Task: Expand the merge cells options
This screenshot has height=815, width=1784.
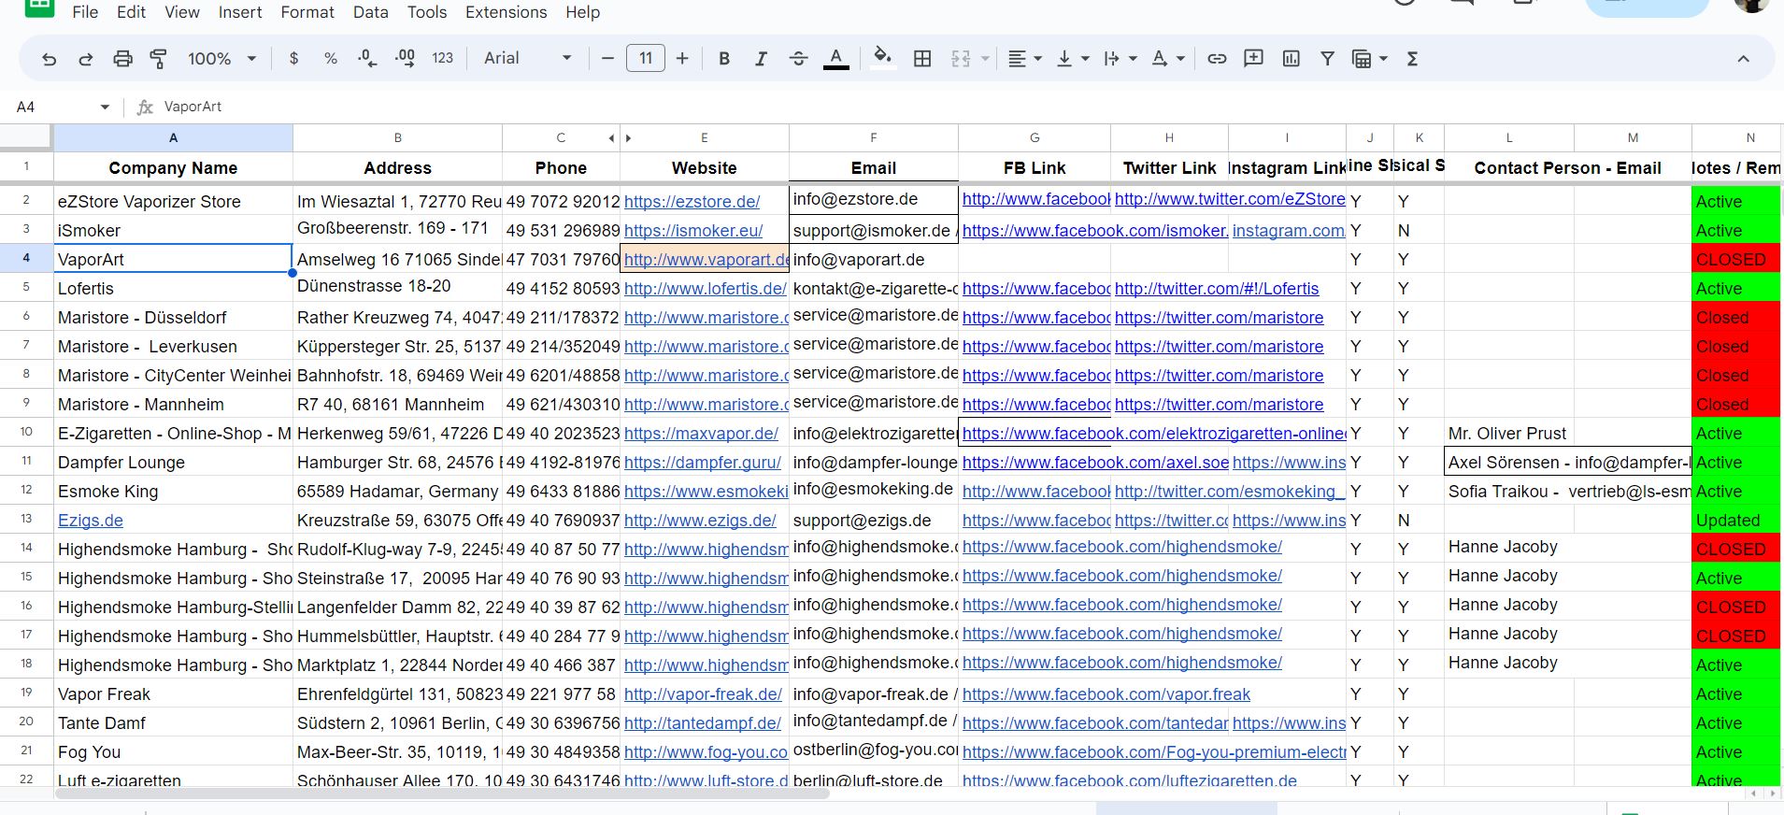Action: click(985, 59)
